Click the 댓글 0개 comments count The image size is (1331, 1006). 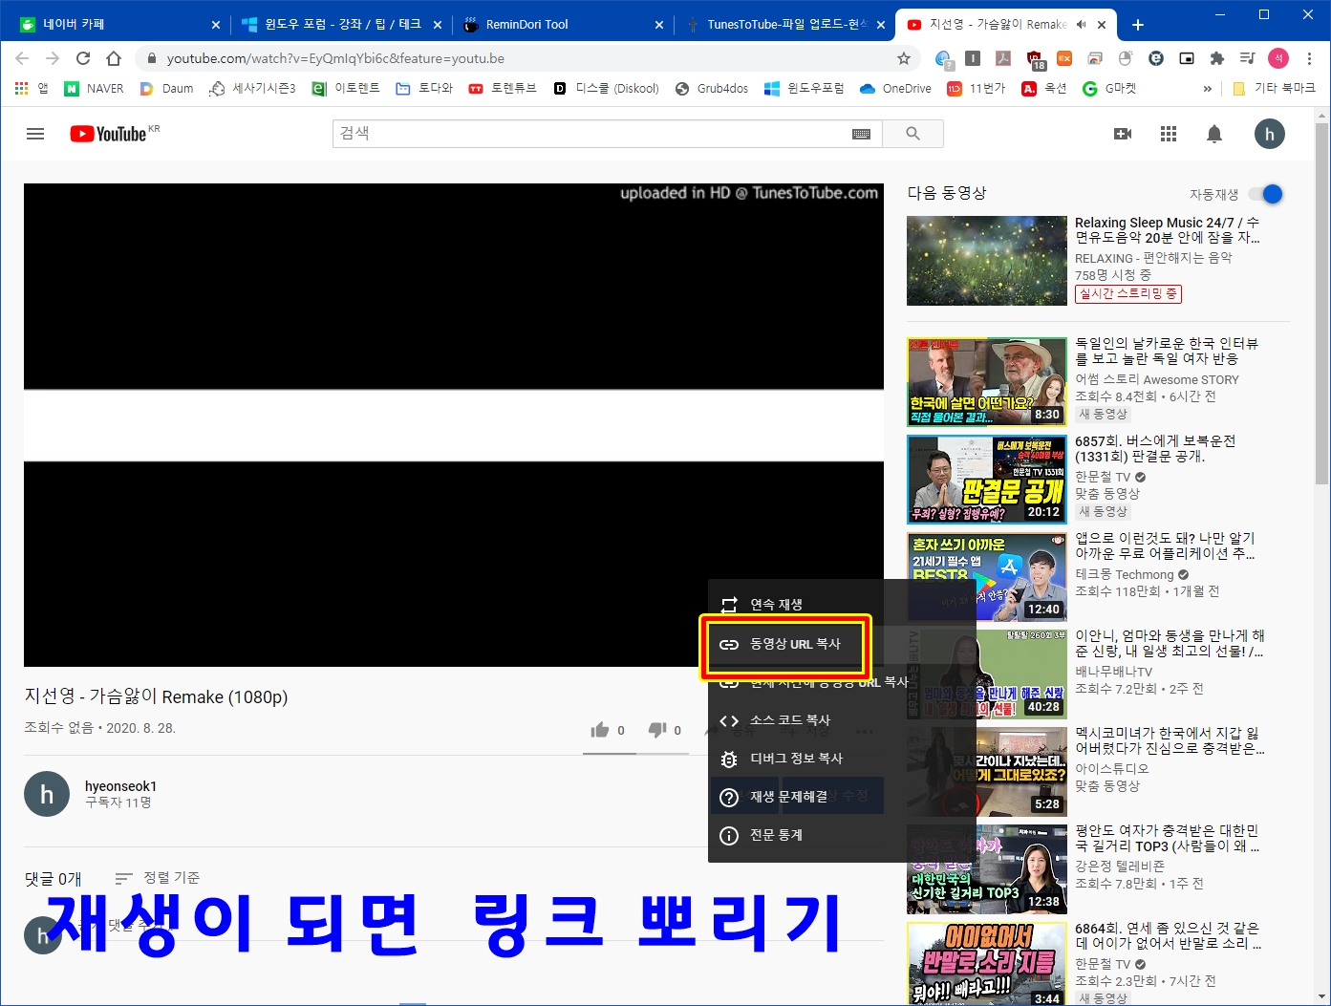(53, 878)
